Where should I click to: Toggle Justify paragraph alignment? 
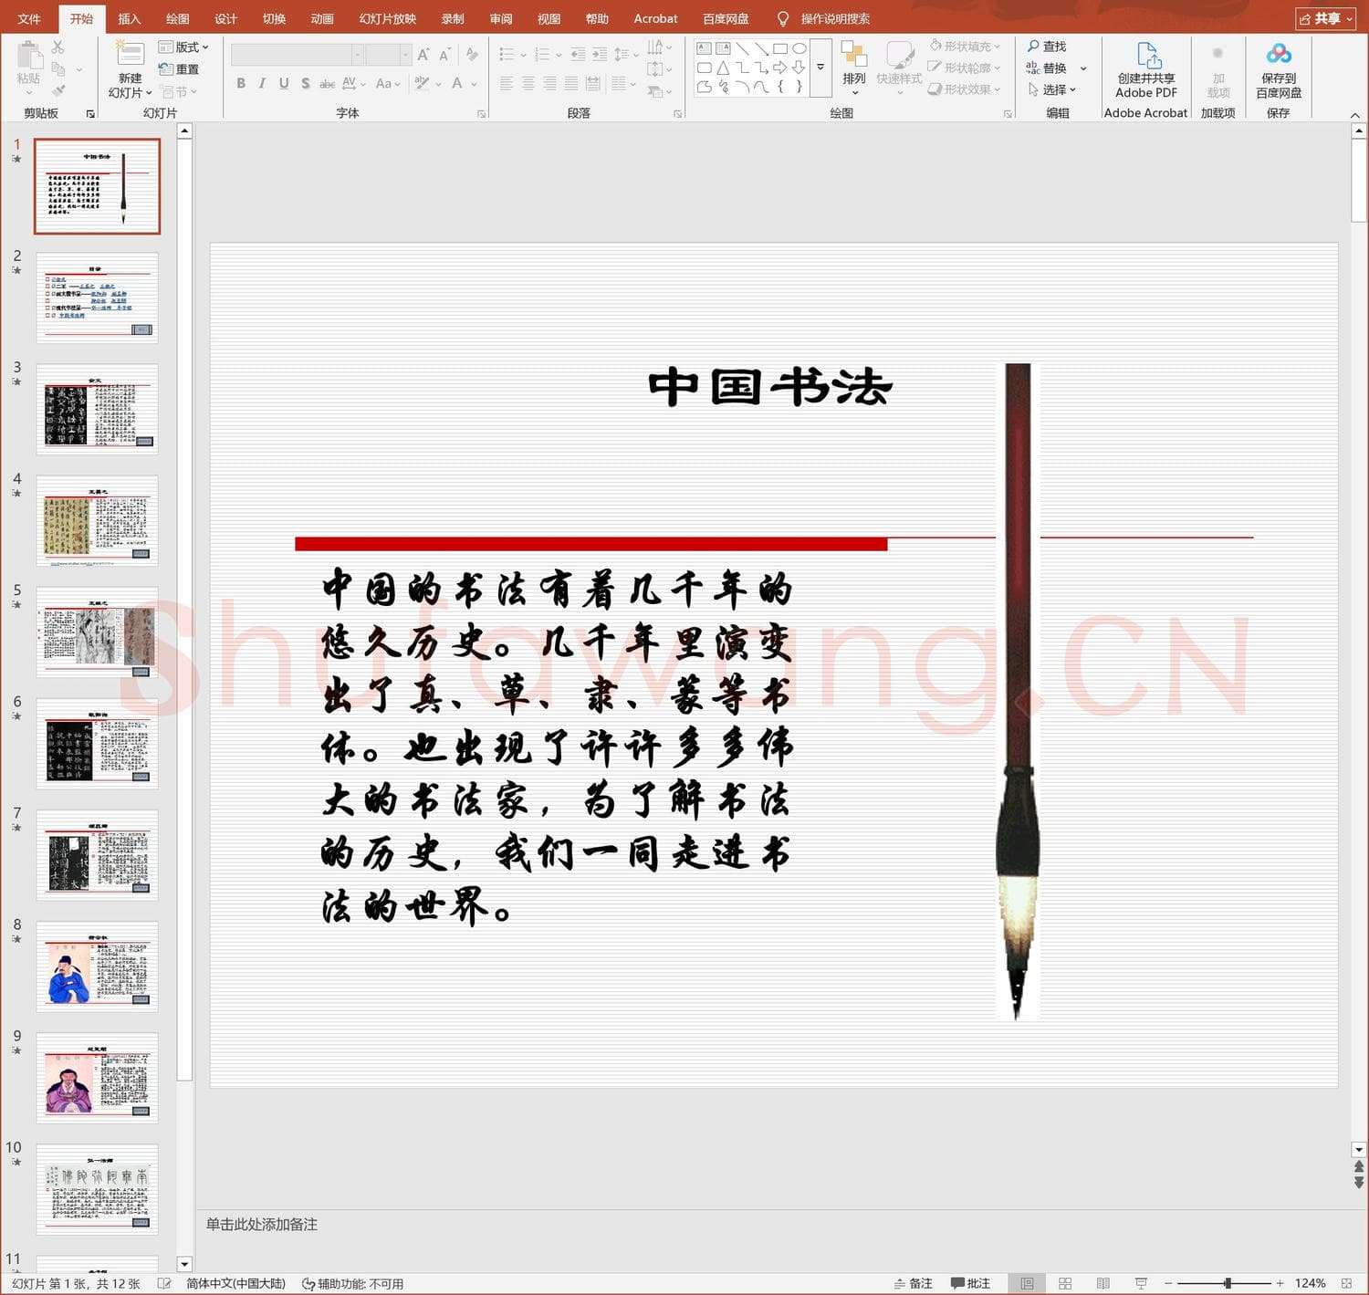coord(570,83)
